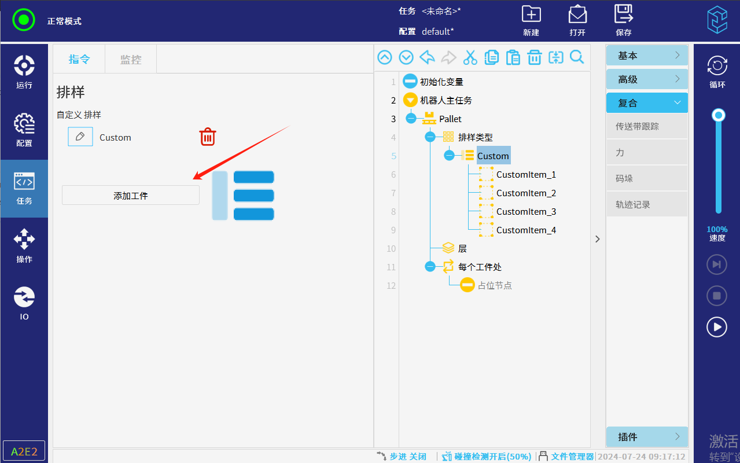Select 码垛 from the composite list
740x463 pixels.
coord(646,179)
